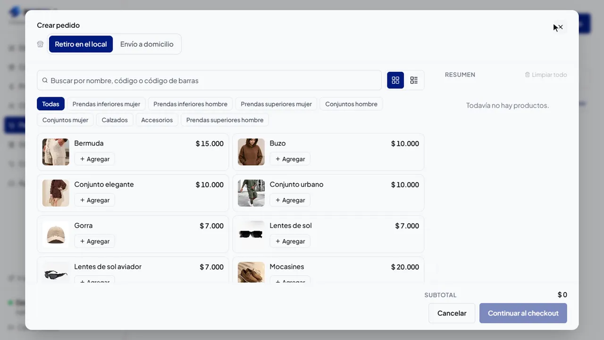Close the Crear pedido dialog
604x340 pixels.
[x=560, y=27]
